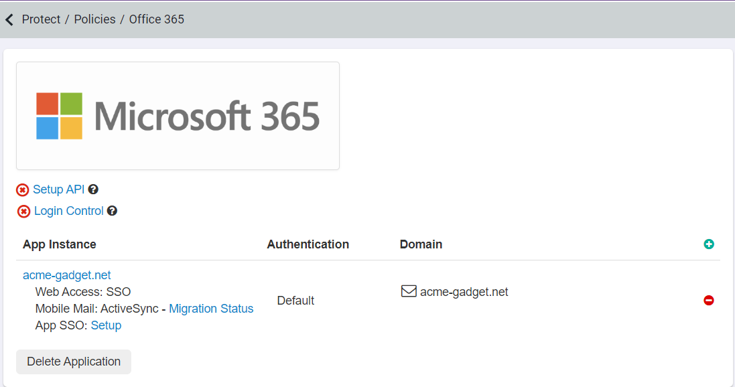
Task: Click the envelope icon beside the domain
Action: click(x=409, y=291)
